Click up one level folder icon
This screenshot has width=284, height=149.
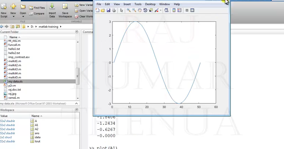pos(12,27)
